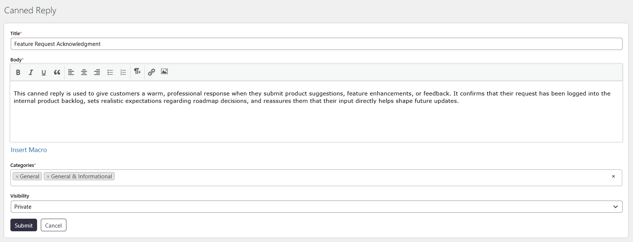Viewport: 633px width, 242px height.
Task: Create a numbered list
Action: tap(123, 73)
